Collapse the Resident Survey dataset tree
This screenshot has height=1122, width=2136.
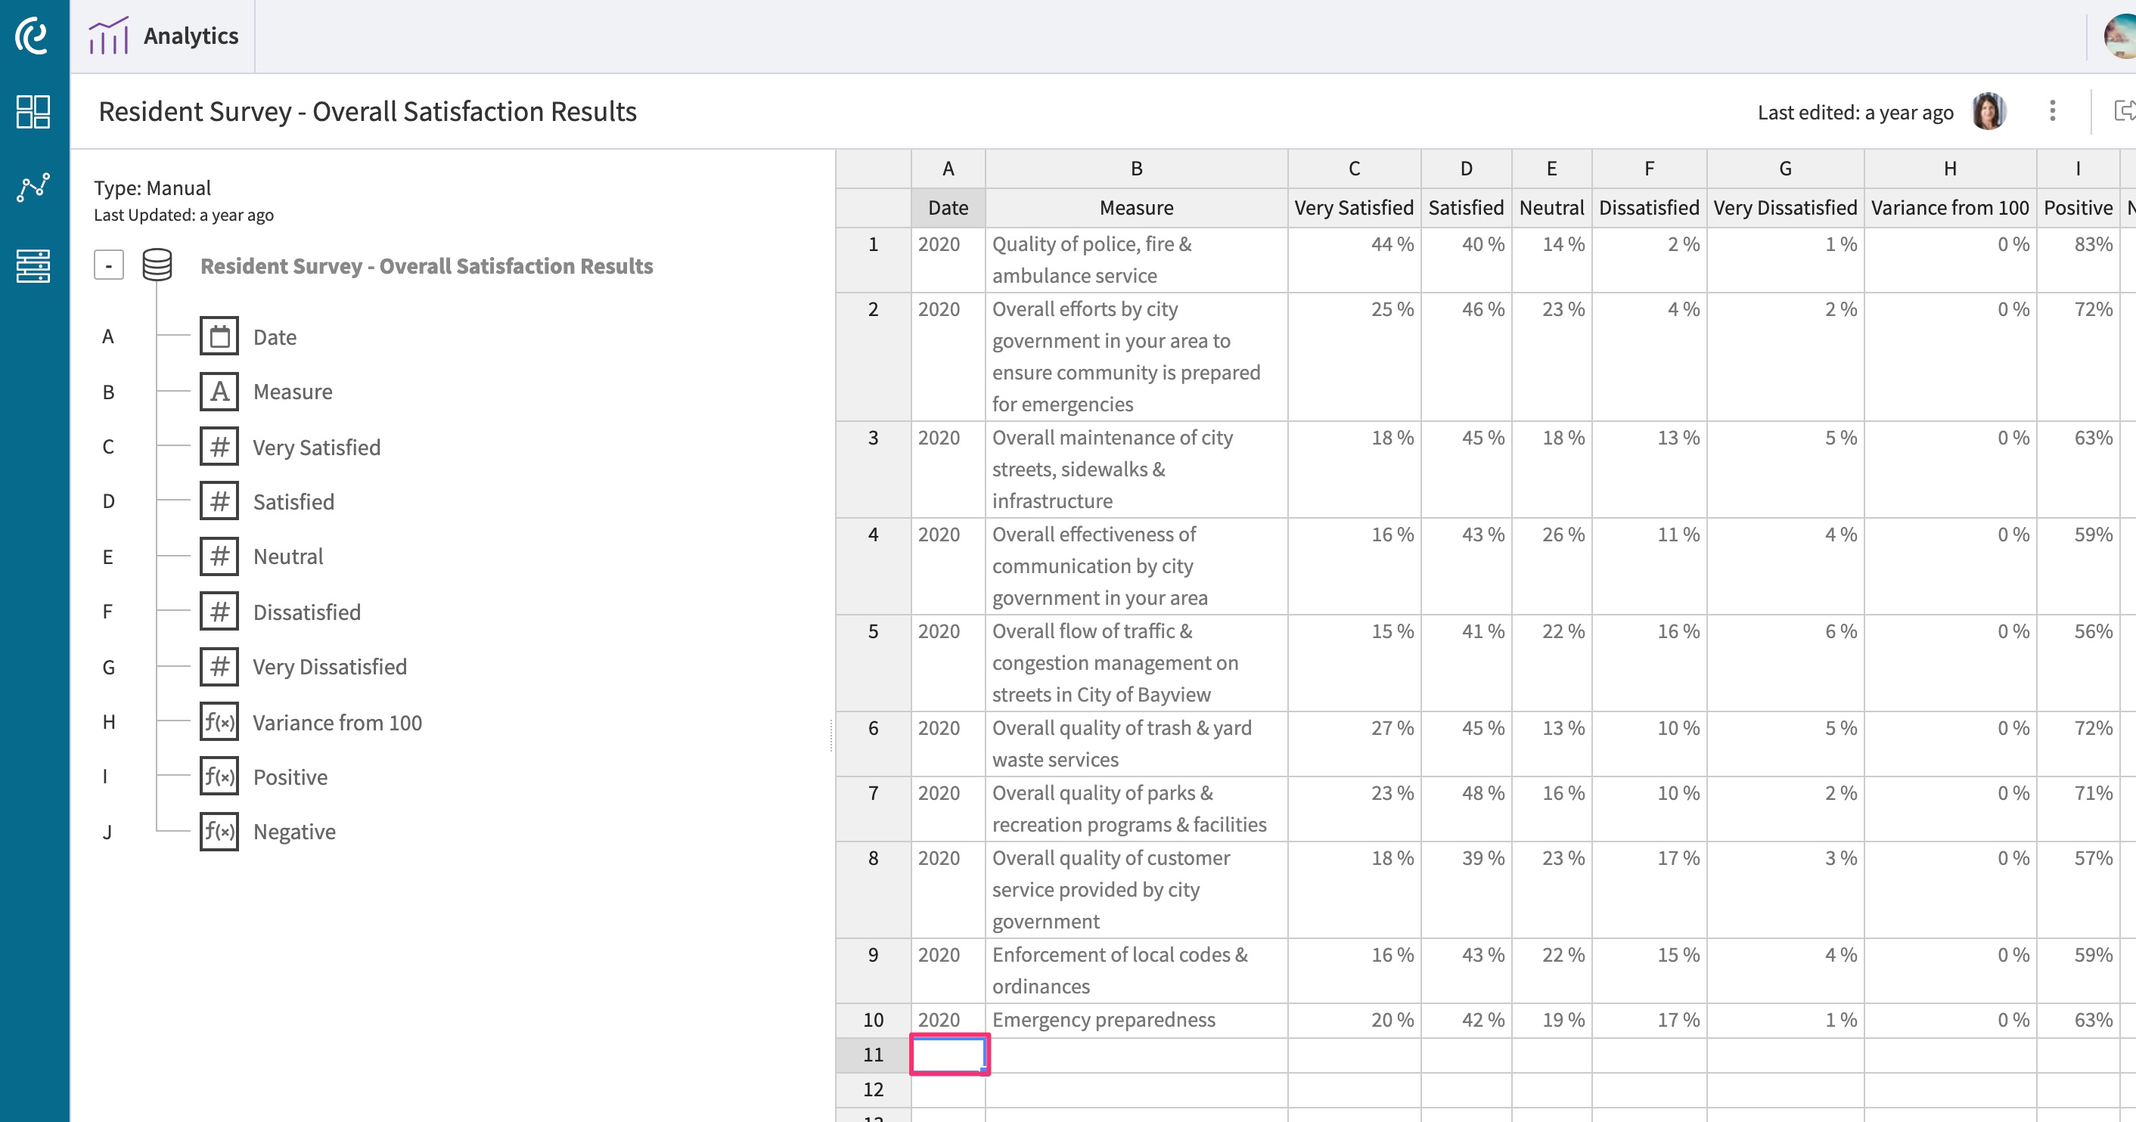(x=109, y=265)
